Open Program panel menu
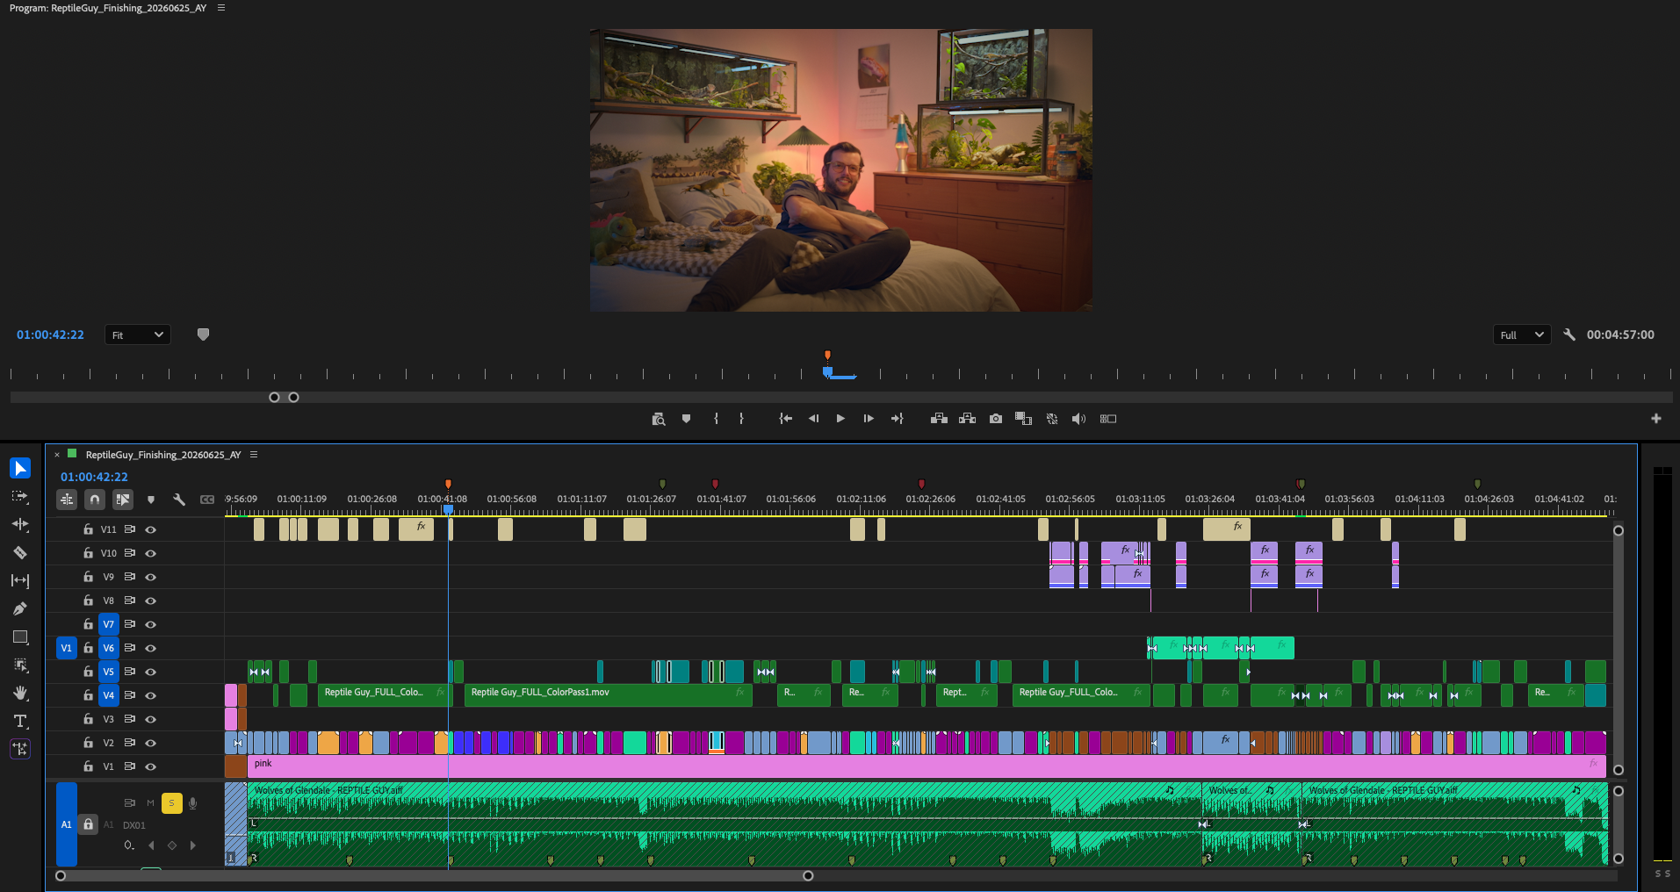 [221, 8]
